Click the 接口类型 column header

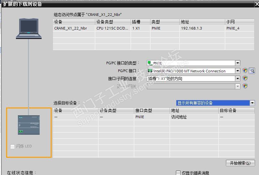pos(152,110)
